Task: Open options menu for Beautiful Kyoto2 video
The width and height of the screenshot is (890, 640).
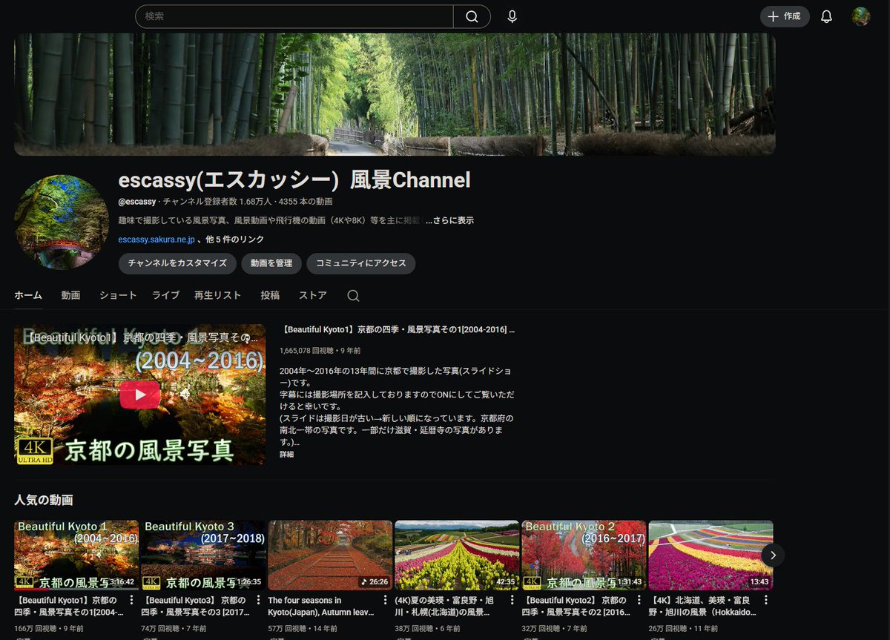Action: coord(639,601)
